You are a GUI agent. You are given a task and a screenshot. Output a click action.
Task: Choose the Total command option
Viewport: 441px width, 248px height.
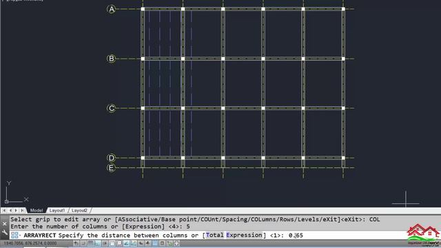pos(214,235)
